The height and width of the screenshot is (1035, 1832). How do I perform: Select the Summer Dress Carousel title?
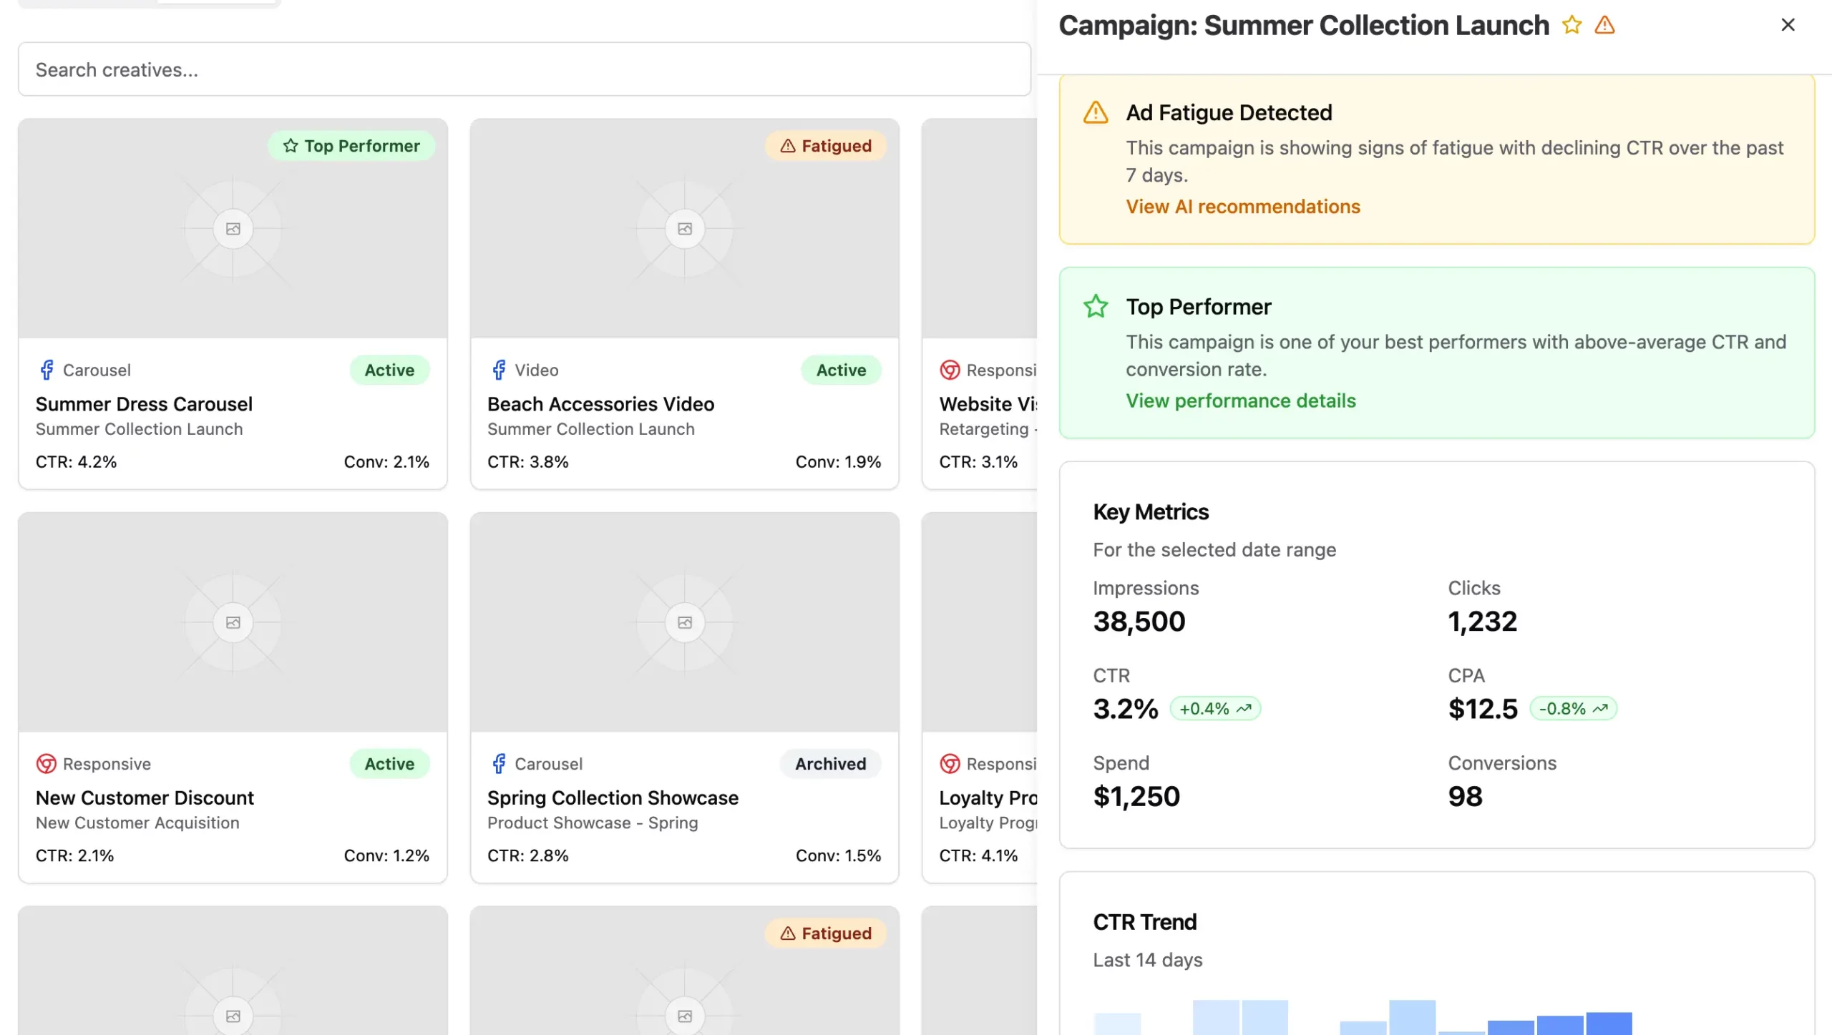click(x=144, y=404)
